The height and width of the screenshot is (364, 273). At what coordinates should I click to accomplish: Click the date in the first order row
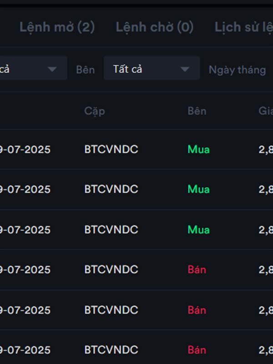(25, 149)
